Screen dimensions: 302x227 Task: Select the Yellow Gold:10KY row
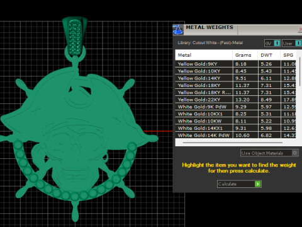[x=235, y=71]
